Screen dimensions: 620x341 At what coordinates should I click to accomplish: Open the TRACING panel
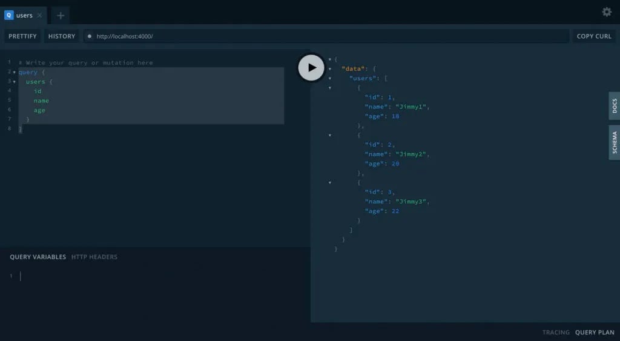point(556,333)
